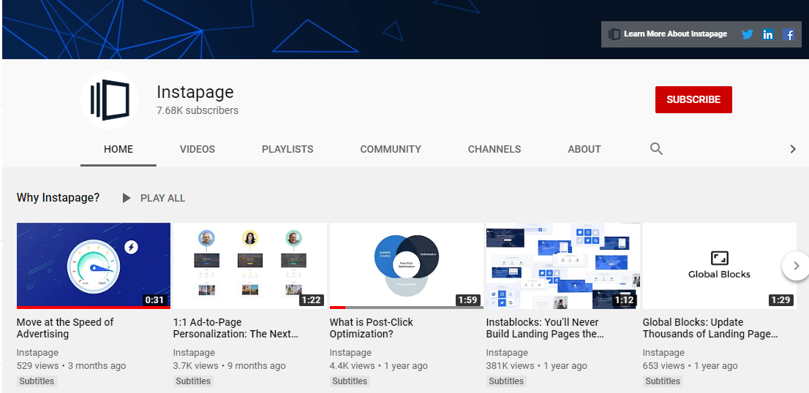Click the watched progress bar on Post-Click video
The image size is (809, 393).
click(407, 308)
